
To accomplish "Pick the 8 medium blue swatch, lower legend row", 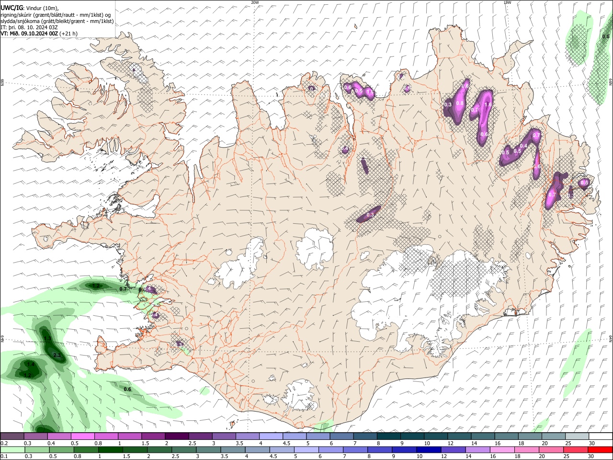I will pyautogui.click(x=380, y=449).
